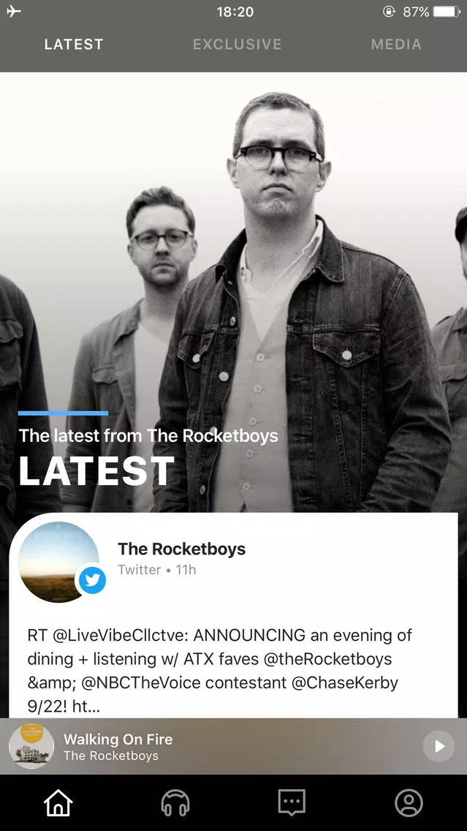Tap the battery indicator in status bar

tap(447, 12)
